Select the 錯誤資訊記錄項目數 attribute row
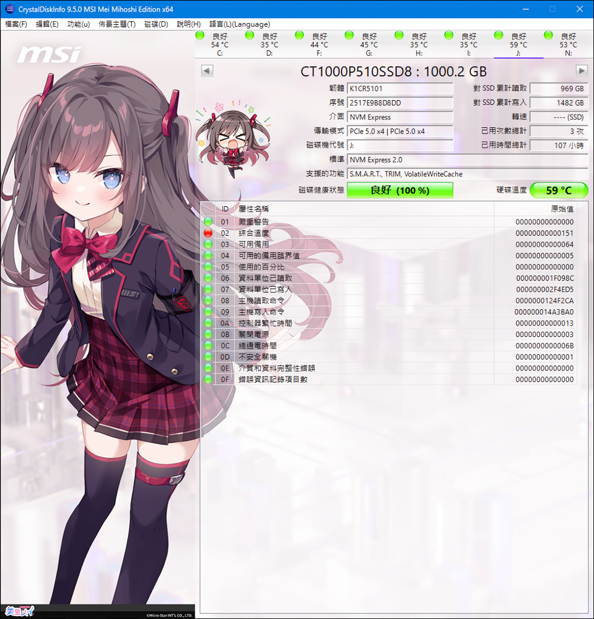This screenshot has height=619, width=594. tap(389, 380)
